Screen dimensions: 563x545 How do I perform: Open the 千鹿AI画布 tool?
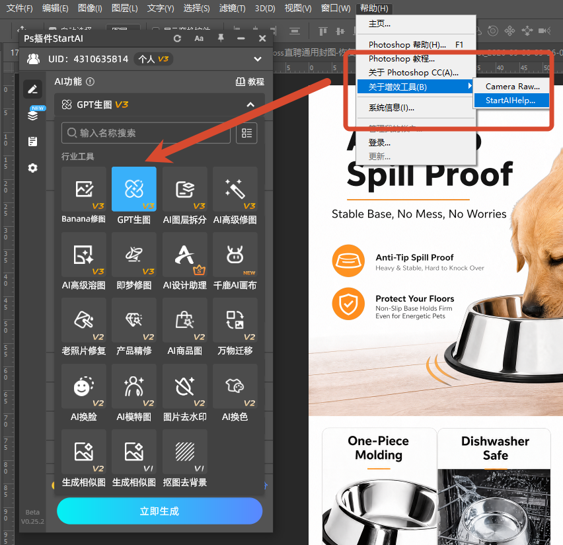coord(235,255)
